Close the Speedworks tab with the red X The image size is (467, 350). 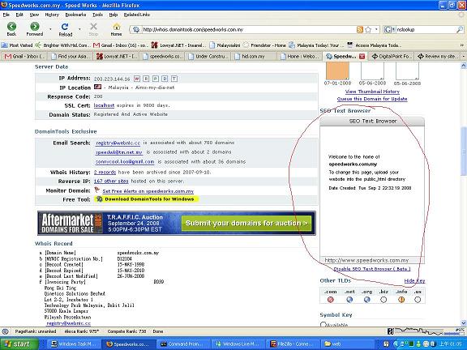point(362,56)
